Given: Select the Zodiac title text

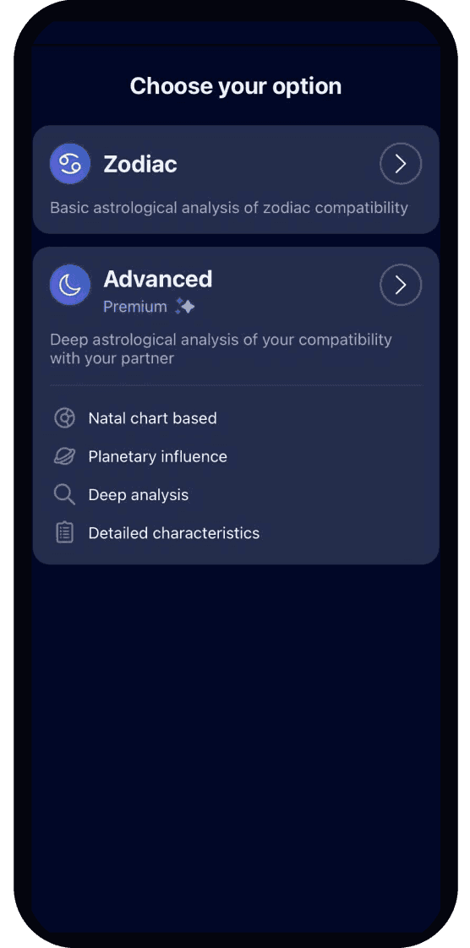Looking at the screenshot, I should pyautogui.click(x=140, y=164).
